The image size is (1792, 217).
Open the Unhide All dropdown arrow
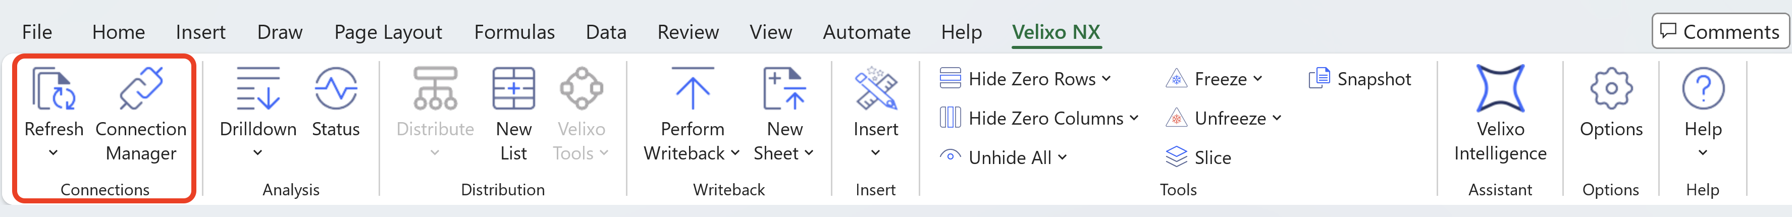pyautogui.click(x=1062, y=158)
